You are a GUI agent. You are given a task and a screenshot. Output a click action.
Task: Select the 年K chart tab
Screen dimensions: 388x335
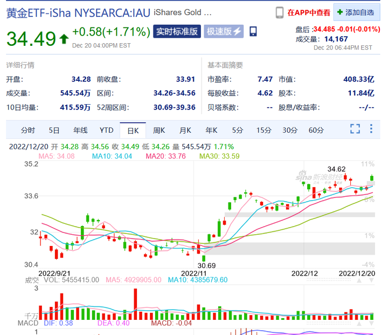click(x=211, y=130)
